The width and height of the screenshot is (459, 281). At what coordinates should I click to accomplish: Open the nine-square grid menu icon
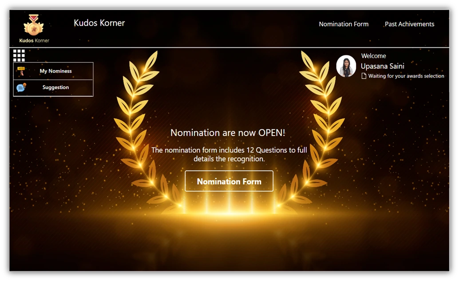click(19, 55)
